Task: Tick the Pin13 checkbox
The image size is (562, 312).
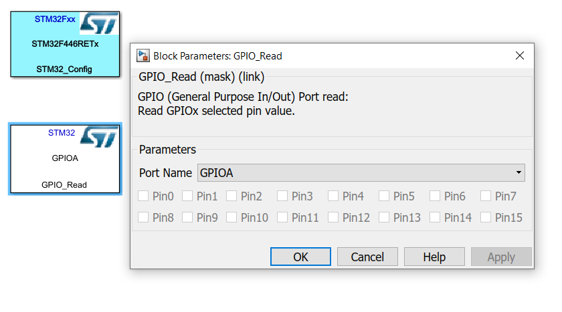Action: 384,217
